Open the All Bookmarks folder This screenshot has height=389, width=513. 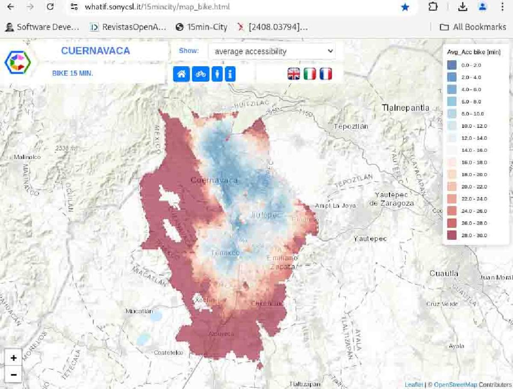tap(473, 27)
